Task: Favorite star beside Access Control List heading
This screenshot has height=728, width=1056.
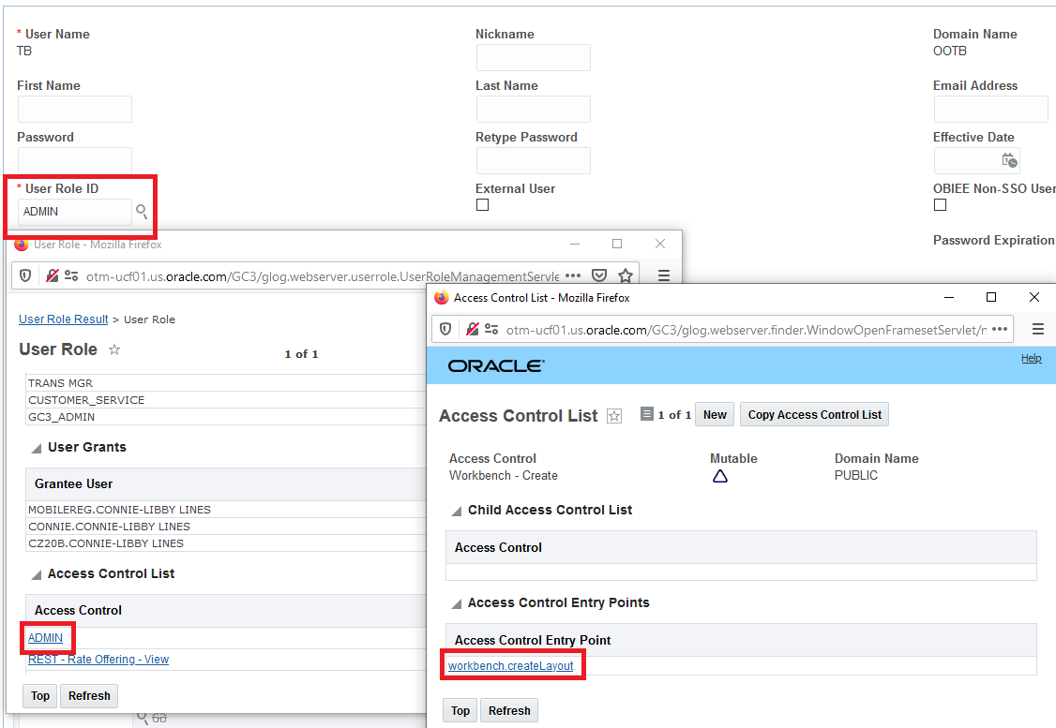Action: pos(614,416)
